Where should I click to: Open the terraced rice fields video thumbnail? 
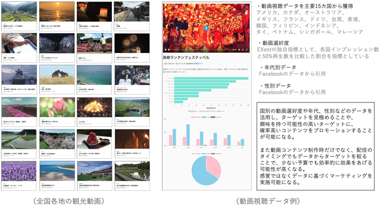coord(19,11)
